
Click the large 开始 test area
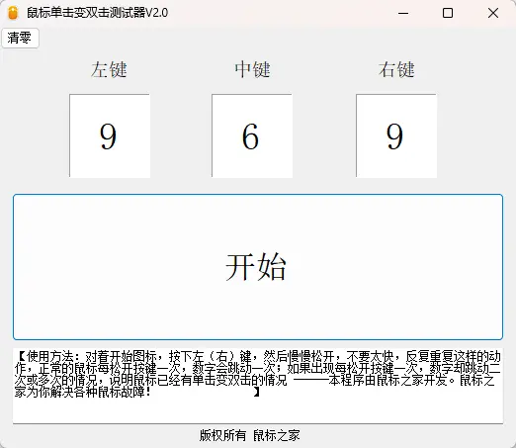258,267
